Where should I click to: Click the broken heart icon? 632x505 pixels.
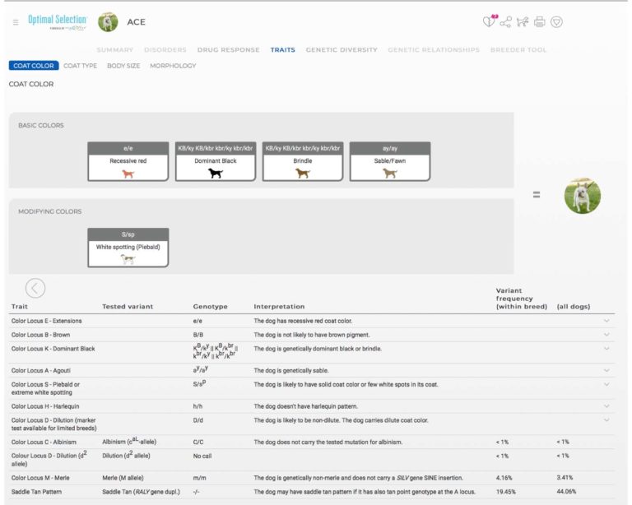point(490,21)
